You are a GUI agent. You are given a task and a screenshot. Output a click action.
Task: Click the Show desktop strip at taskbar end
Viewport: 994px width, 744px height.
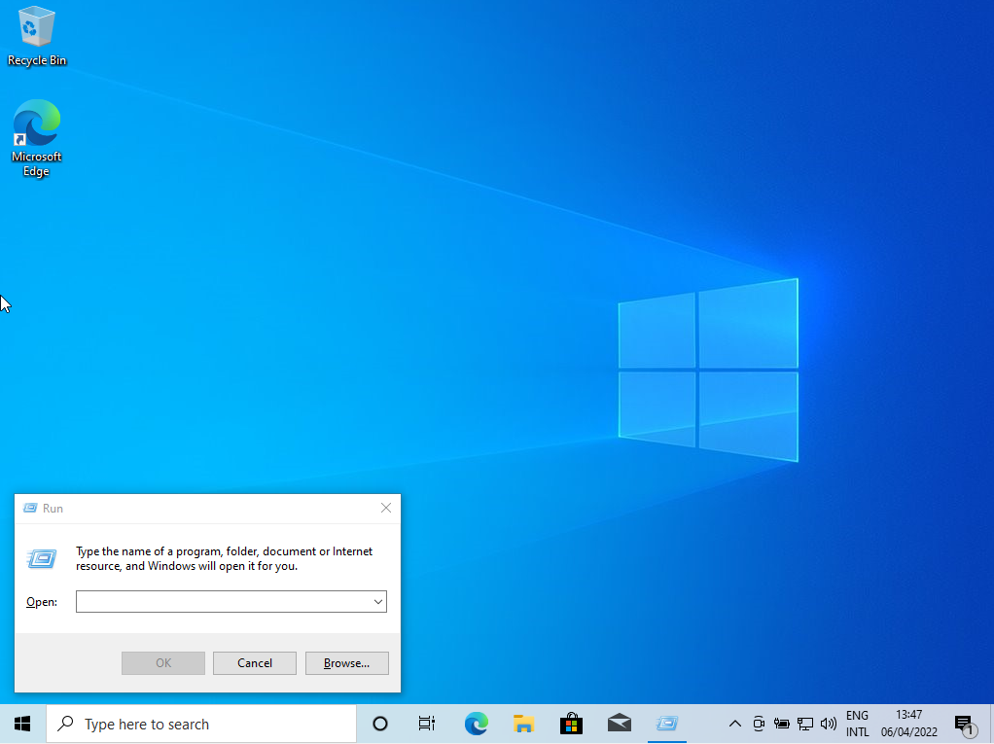pyautogui.click(x=991, y=724)
